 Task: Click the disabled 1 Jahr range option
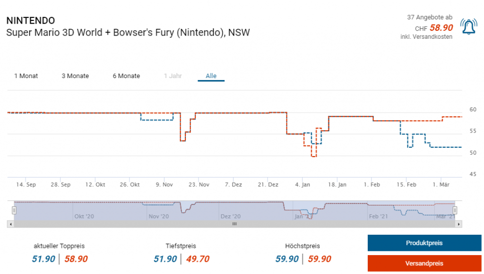pyautogui.click(x=173, y=76)
